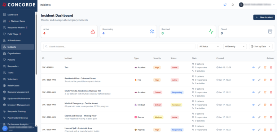This screenshot has width=277, height=132.
Task: Open the notifications bell
Action: tap(233, 5)
